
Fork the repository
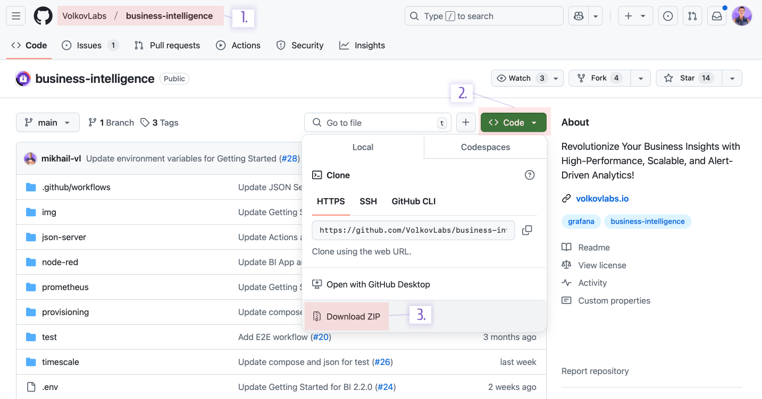(600, 78)
